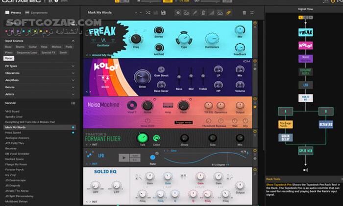343x206 pixels.
Task: Select the LFO block in Signal Flow
Action: pyautogui.click(x=306, y=85)
